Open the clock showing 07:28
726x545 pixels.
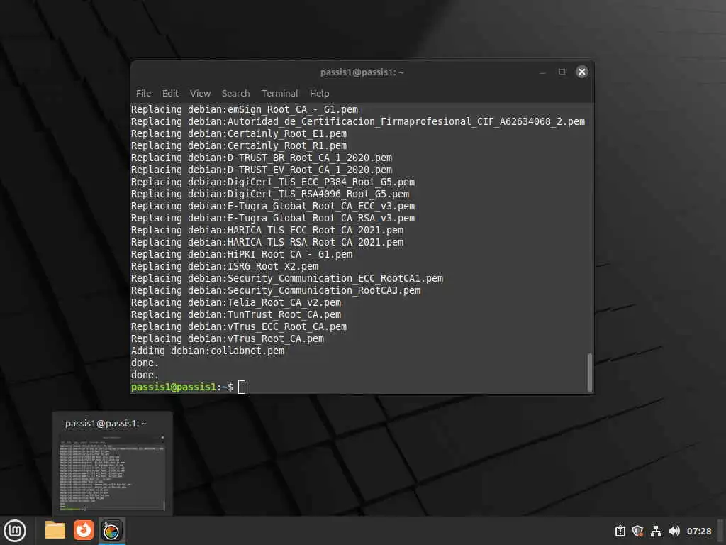click(x=698, y=531)
